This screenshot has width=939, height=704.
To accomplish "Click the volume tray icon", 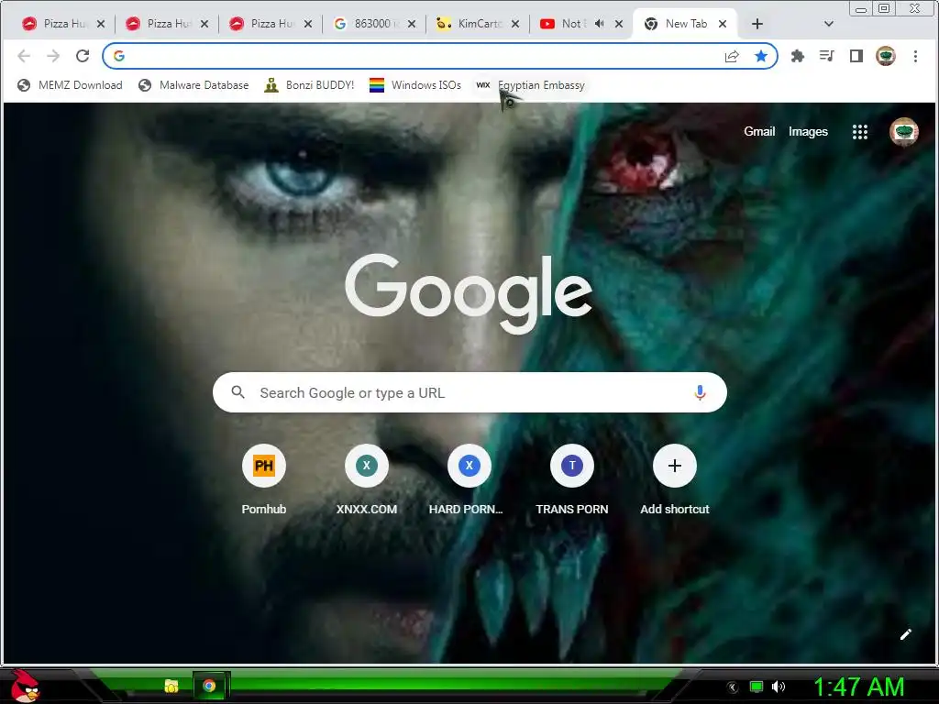I will click(x=779, y=687).
